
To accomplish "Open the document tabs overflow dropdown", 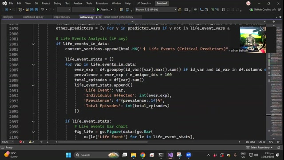I will (276, 17).
